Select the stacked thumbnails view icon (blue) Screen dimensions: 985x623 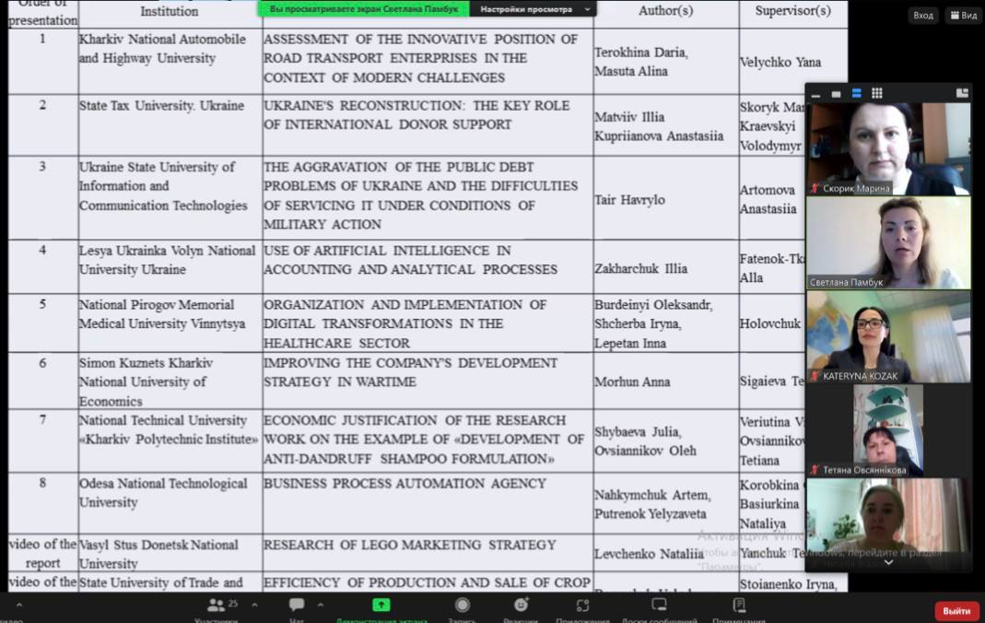pos(856,94)
